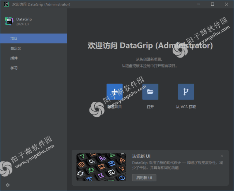
Task: Select the 项目 tab in sidebar
Action: tap(34, 38)
